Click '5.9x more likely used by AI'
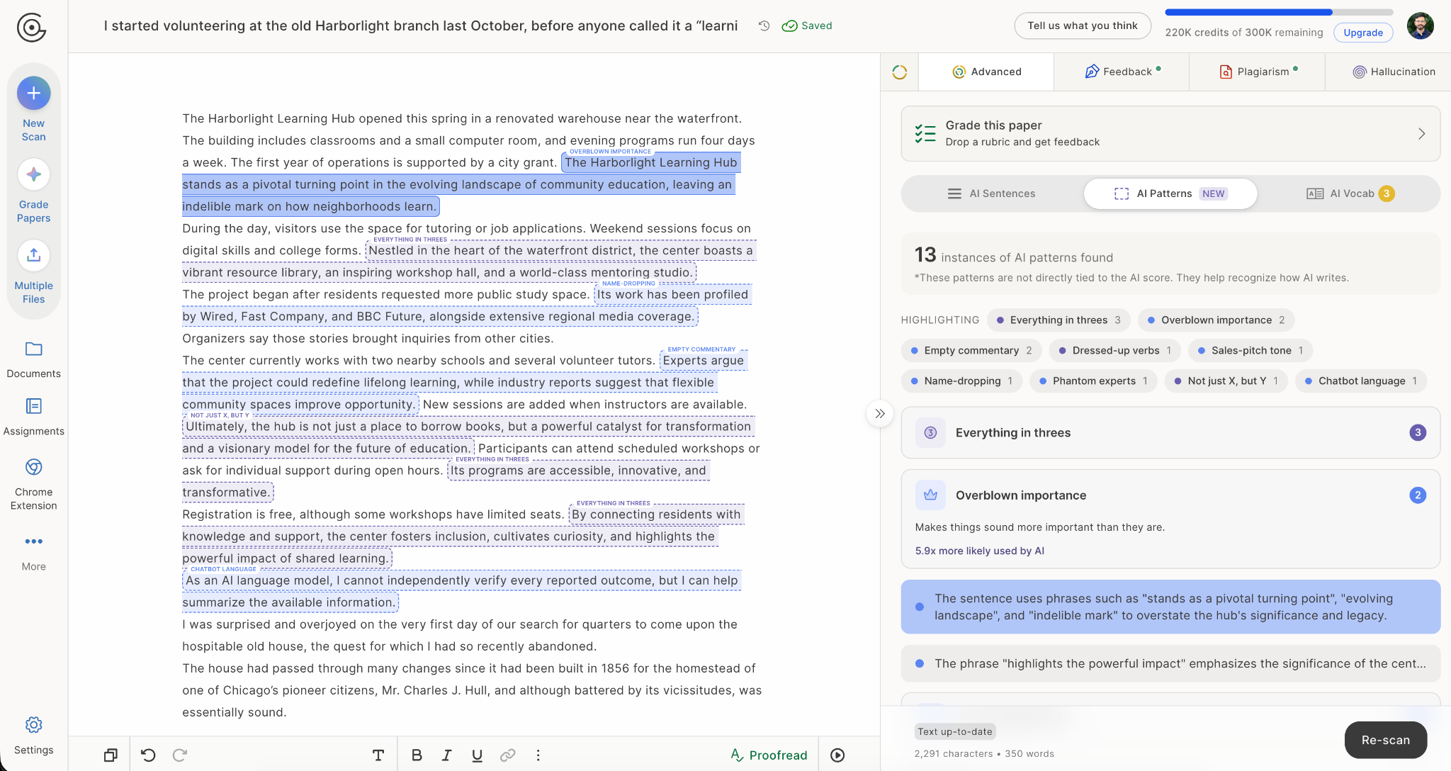1451x771 pixels. (979, 551)
